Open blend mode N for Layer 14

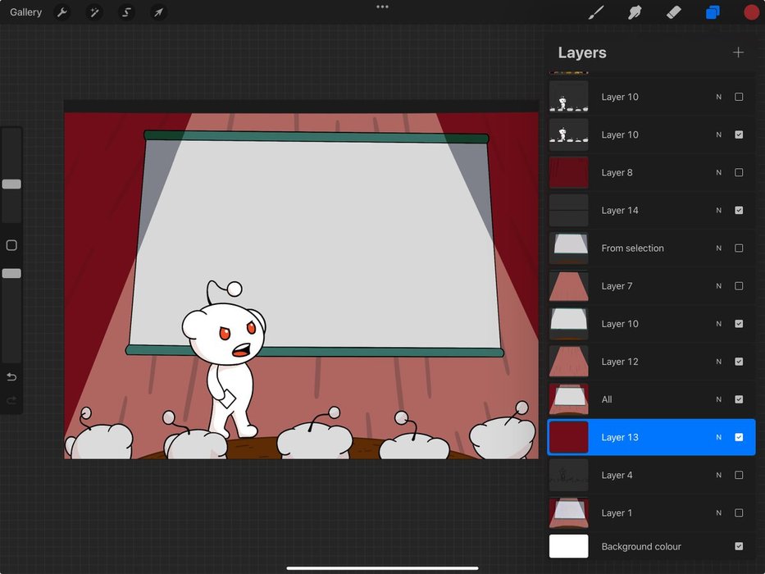click(x=719, y=211)
